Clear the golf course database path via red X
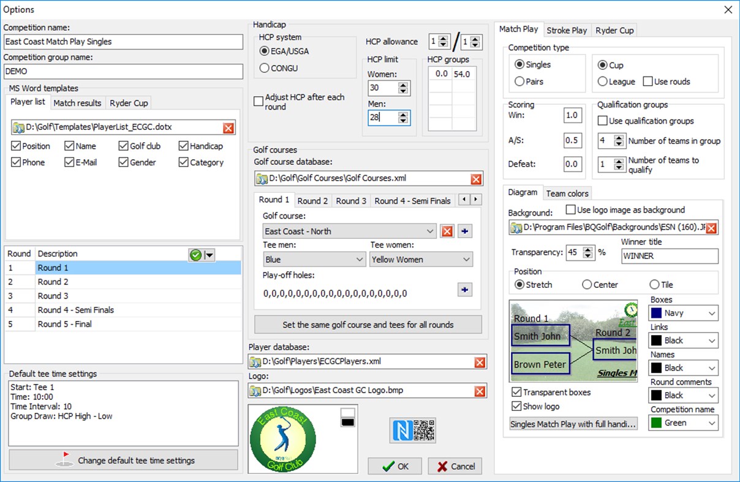Image resolution: width=740 pixels, height=482 pixels. click(476, 179)
